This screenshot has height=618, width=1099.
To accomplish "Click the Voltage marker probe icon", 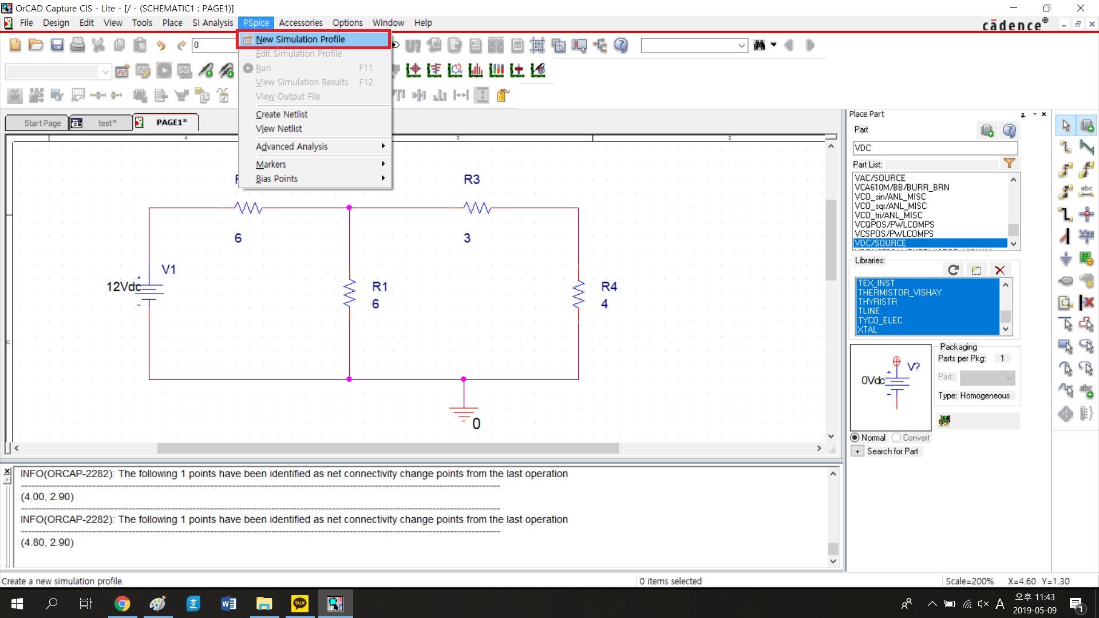I will click(x=205, y=71).
